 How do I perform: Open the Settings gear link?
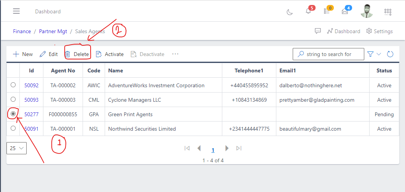click(379, 31)
